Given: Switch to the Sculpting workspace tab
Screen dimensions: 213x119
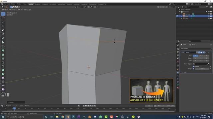Looking at the screenshot, I should click(45, 4).
